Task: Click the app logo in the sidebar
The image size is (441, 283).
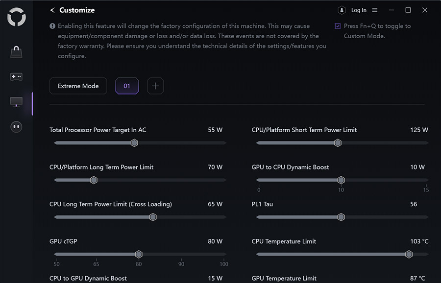Action: click(16, 18)
